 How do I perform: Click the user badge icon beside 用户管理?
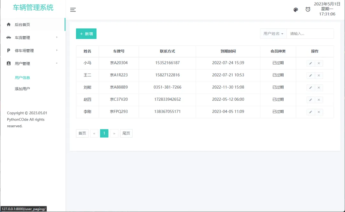(x=9, y=63)
